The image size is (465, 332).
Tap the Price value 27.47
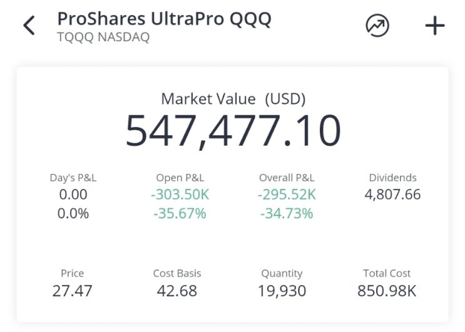pyautogui.click(x=73, y=291)
